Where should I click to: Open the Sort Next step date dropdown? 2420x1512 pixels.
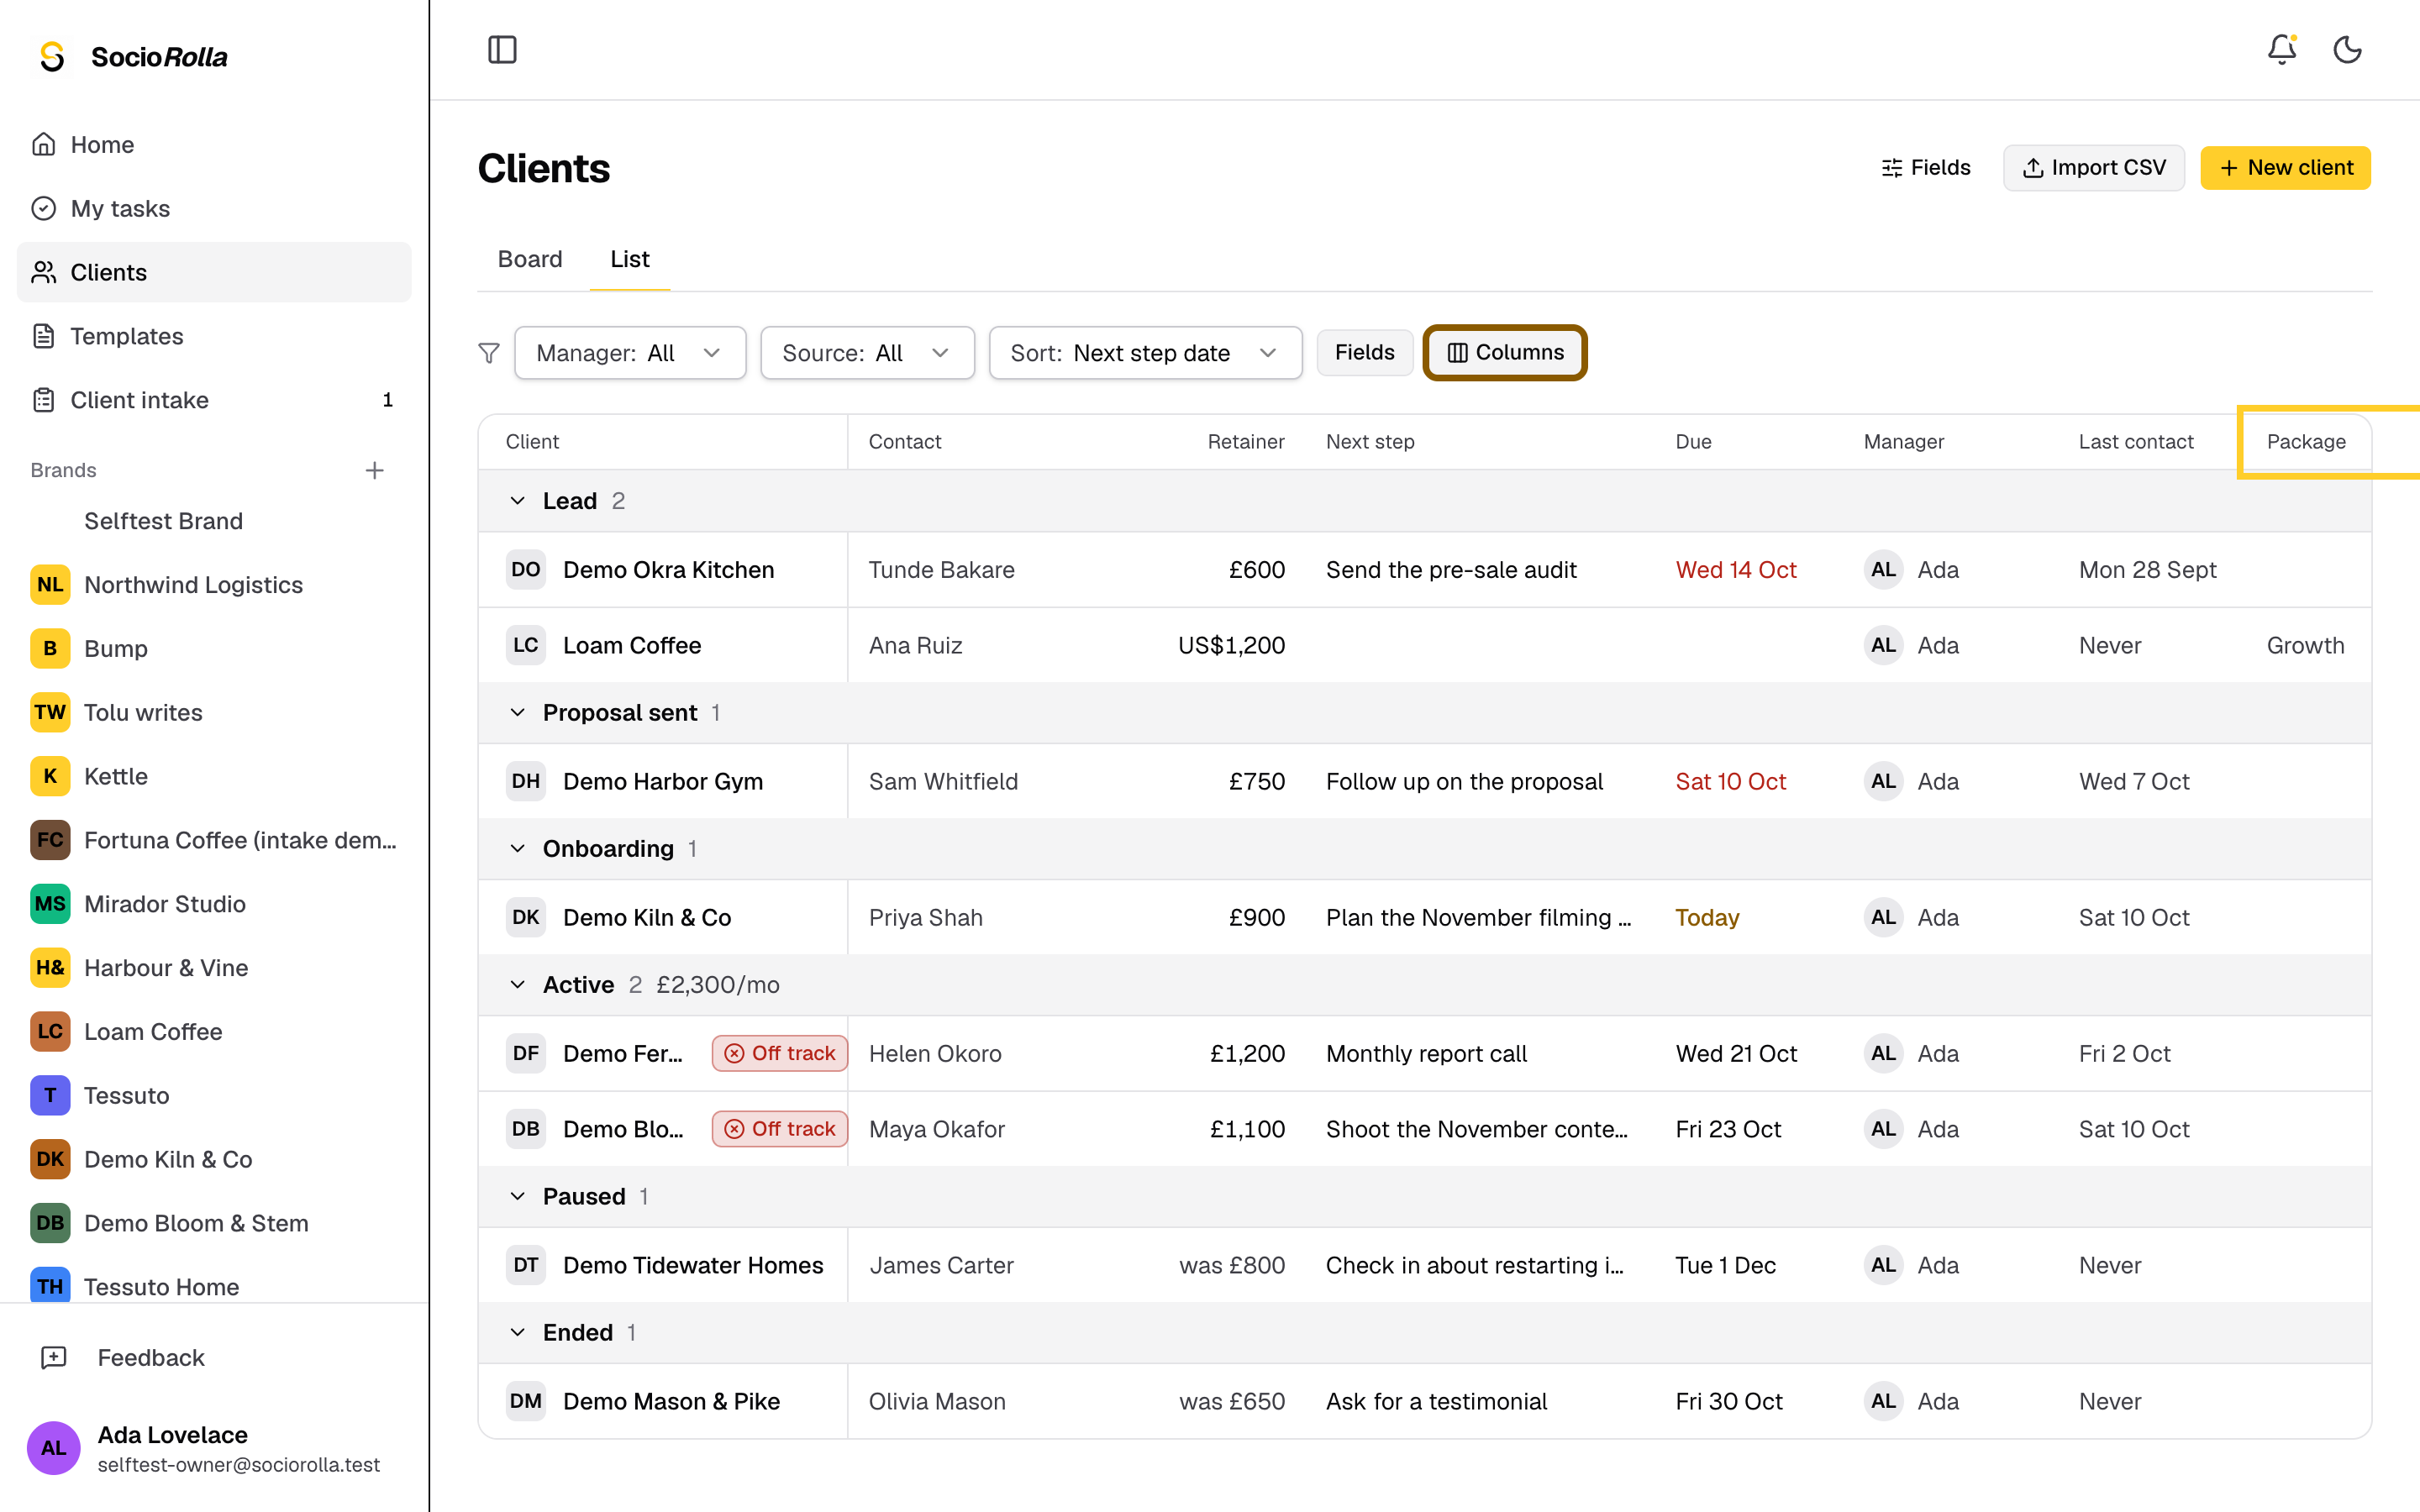click(x=1145, y=353)
